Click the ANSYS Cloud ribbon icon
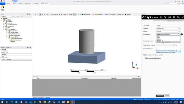The image size is (184, 104). [3, 8]
